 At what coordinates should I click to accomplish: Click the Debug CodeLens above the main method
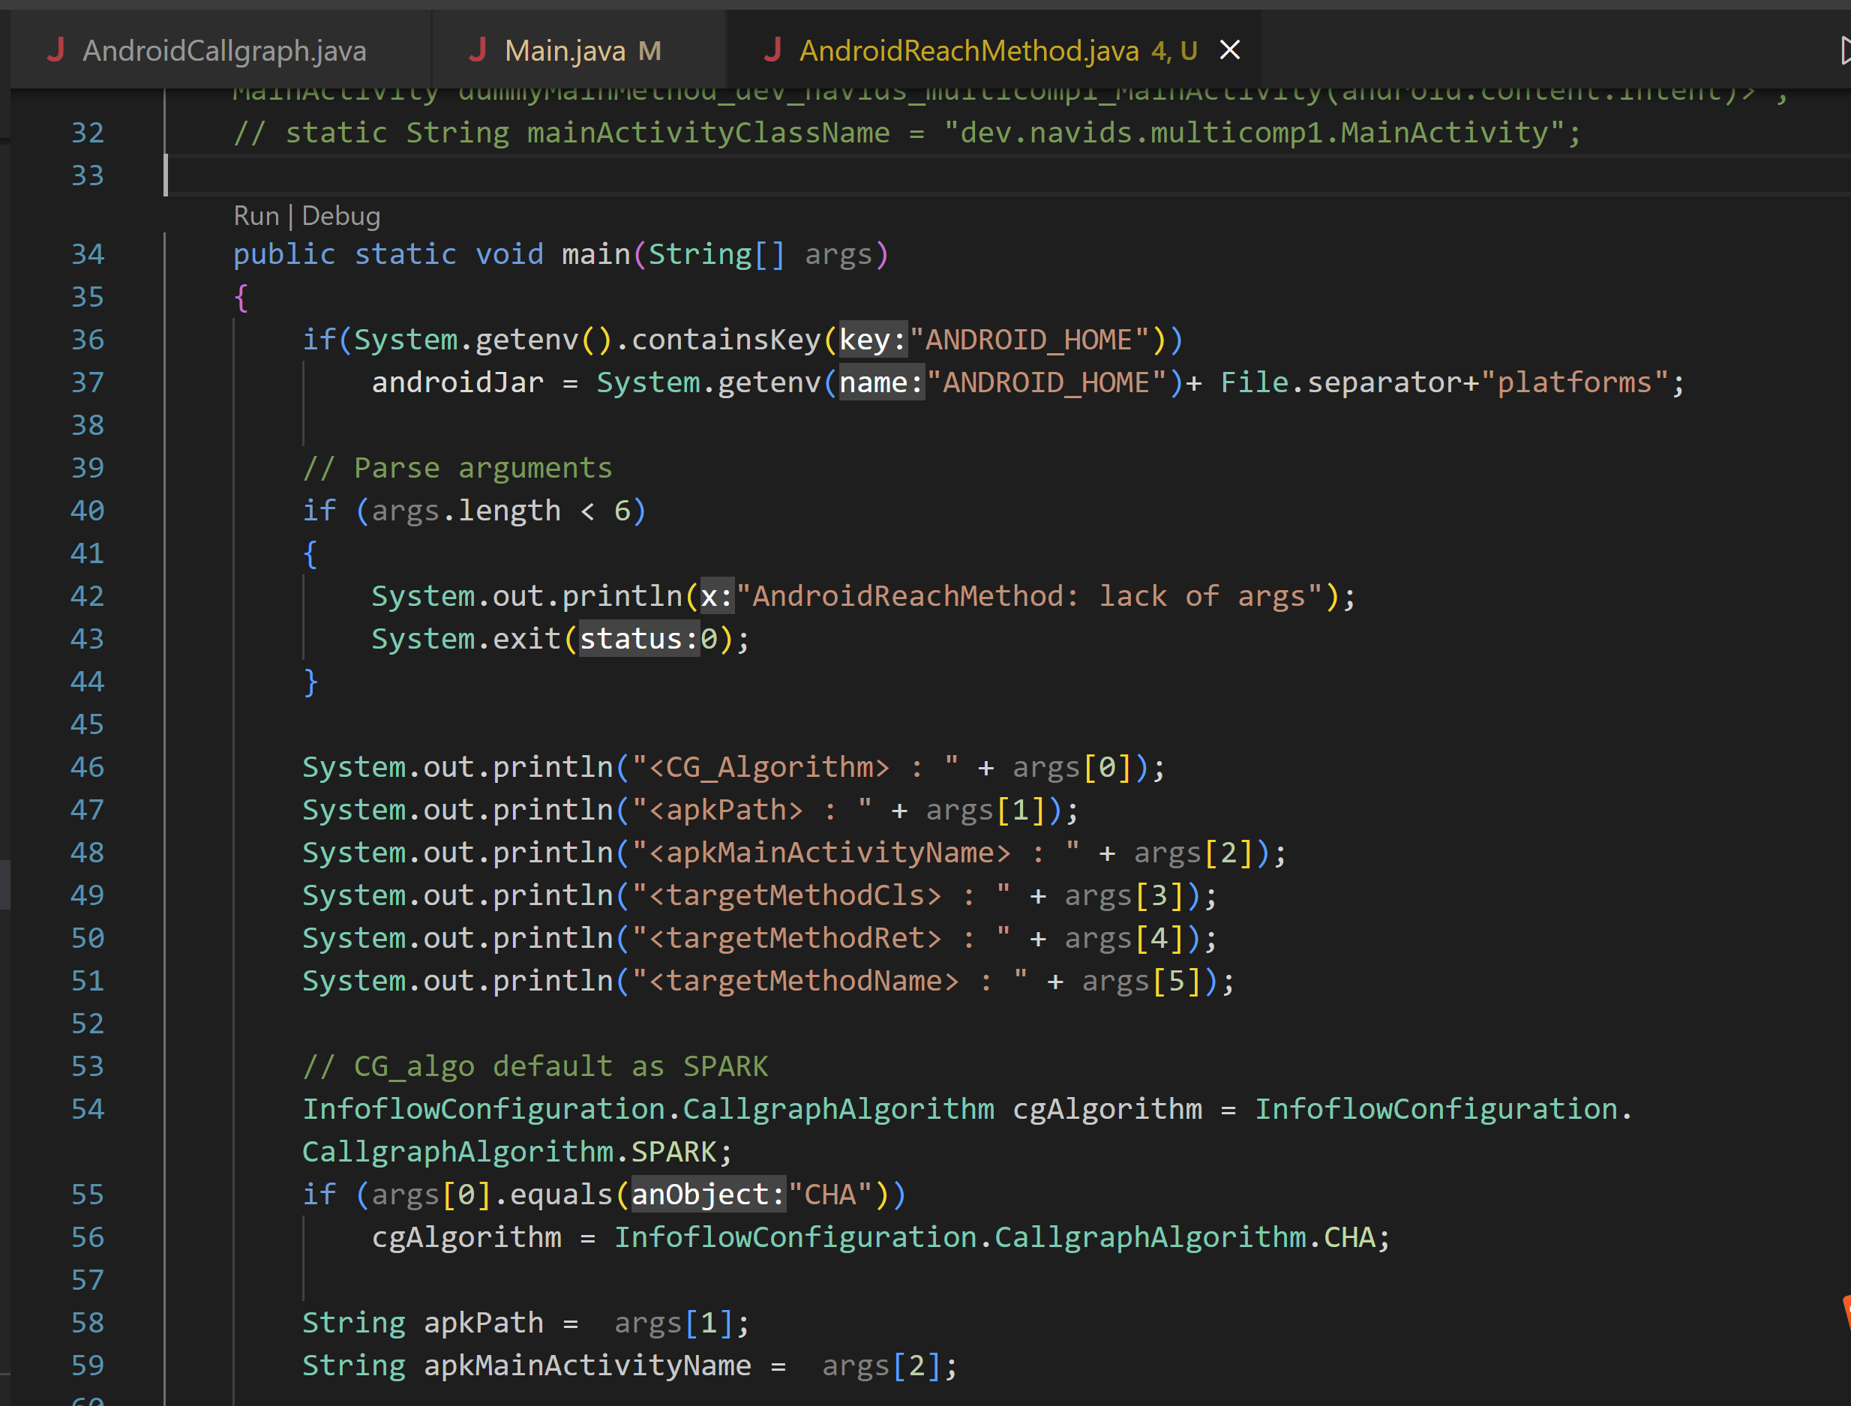pyautogui.click(x=340, y=215)
